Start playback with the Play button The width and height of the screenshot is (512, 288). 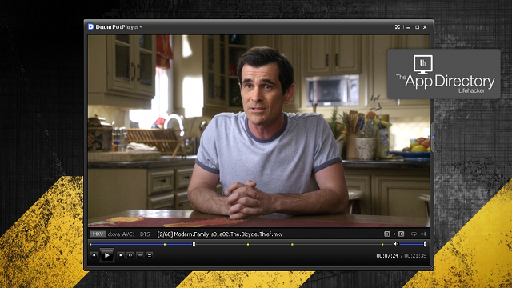tap(106, 255)
